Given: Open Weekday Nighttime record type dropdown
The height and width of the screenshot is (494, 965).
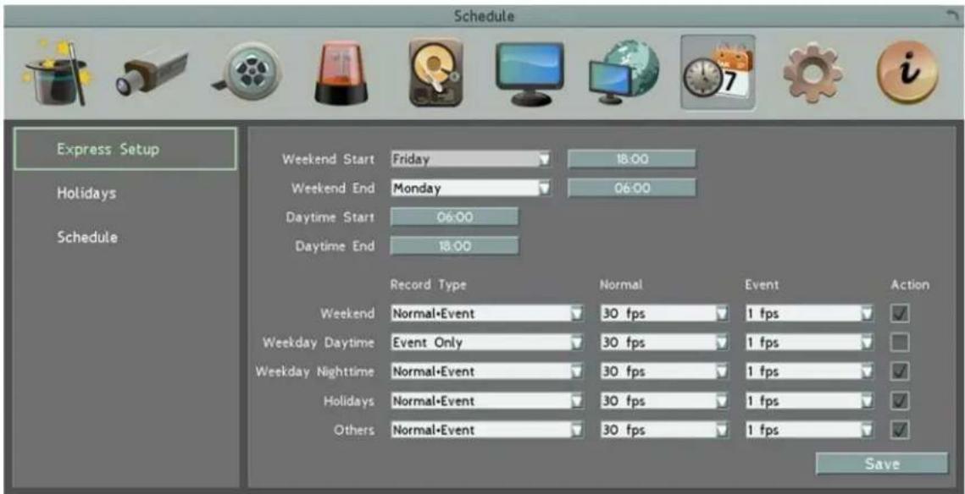Looking at the screenshot, I should (487, 371).
